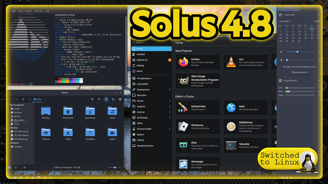
Task: Adjust the file manager zoom slider
Action: point(114,167)
